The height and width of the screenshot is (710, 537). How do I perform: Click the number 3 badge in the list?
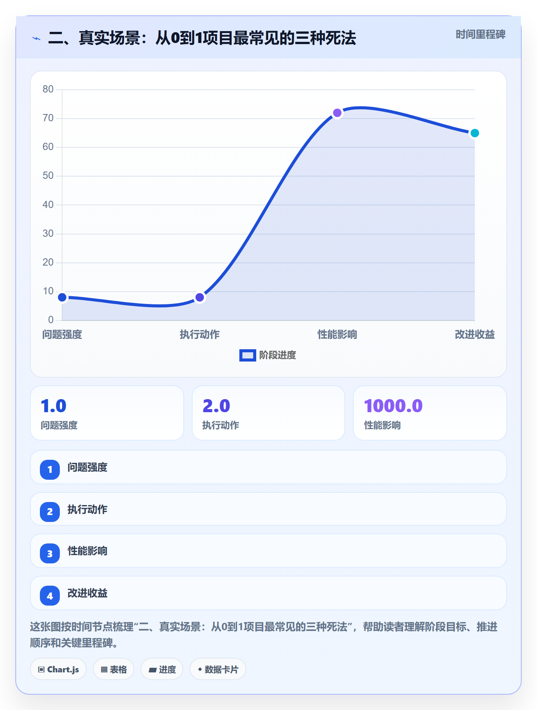tap(50, 553)
